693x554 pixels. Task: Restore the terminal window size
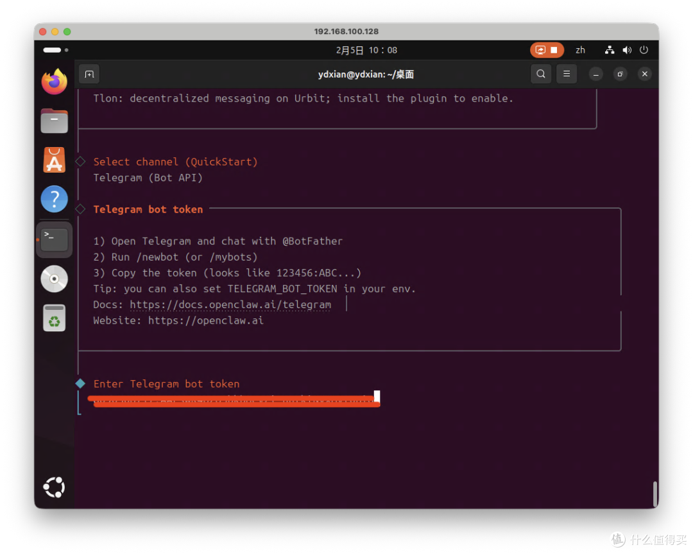[620, 74]
